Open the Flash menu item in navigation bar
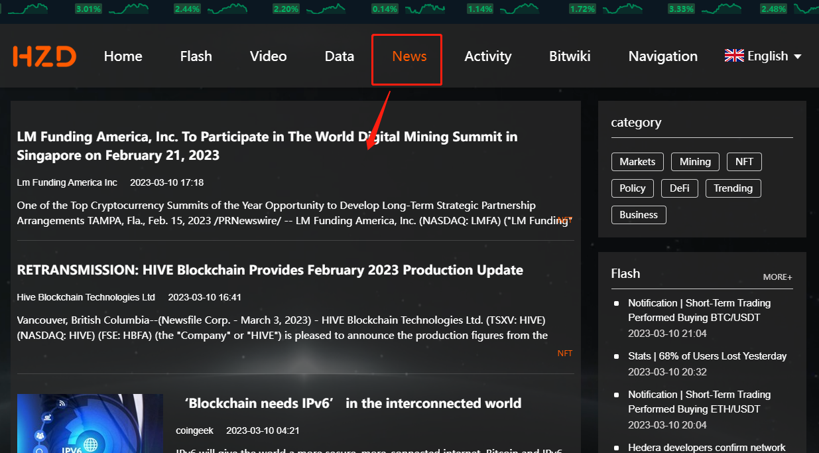819x453 pixels. point(196,56)
